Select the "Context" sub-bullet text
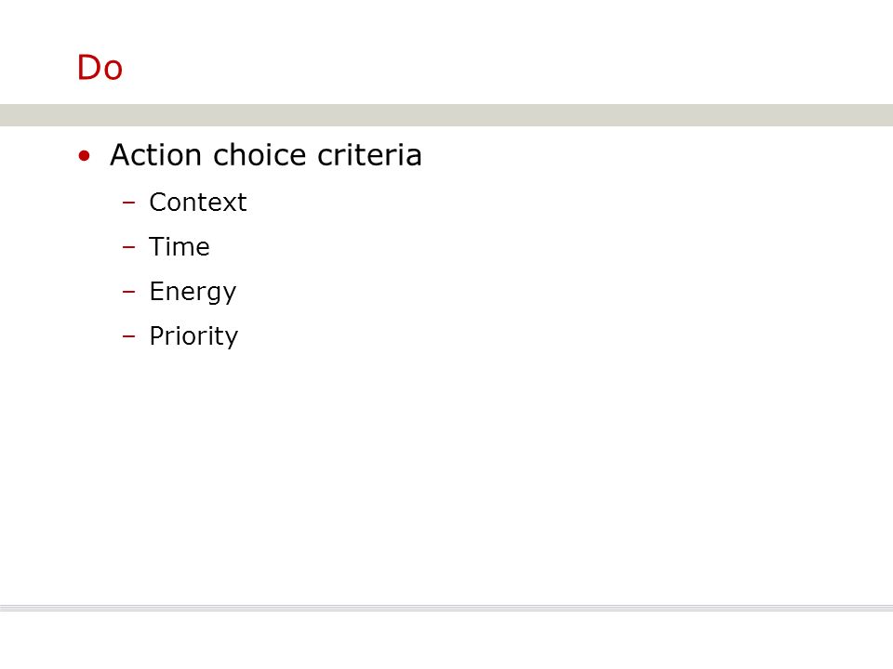The image size is (893, 669). pos(197,202)
